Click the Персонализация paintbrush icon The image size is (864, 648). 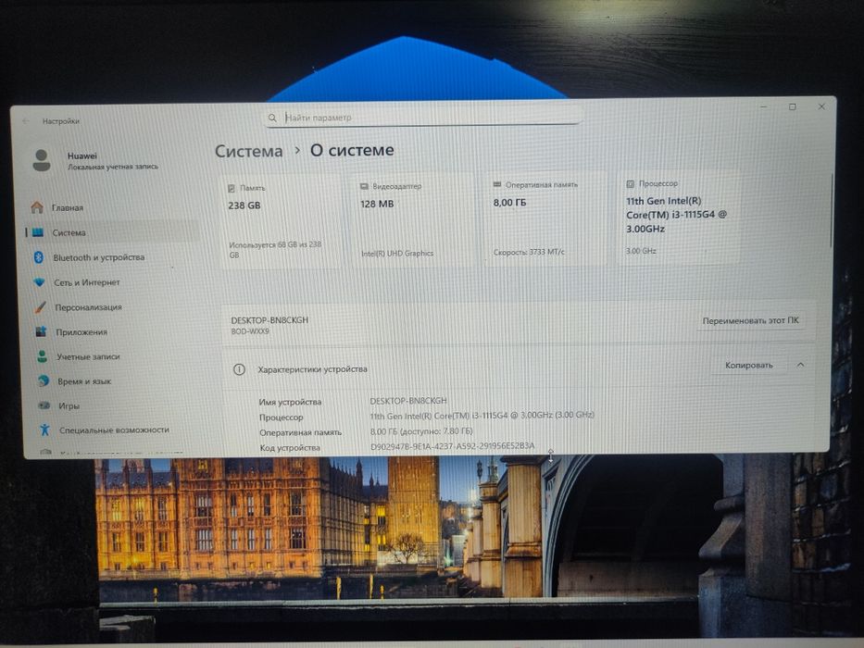click(40, 307)
